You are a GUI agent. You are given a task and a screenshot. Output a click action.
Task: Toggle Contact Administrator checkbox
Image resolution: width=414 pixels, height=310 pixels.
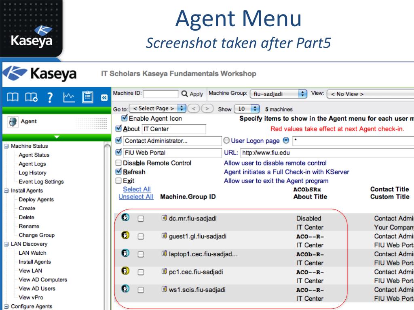tap(119, 140)
